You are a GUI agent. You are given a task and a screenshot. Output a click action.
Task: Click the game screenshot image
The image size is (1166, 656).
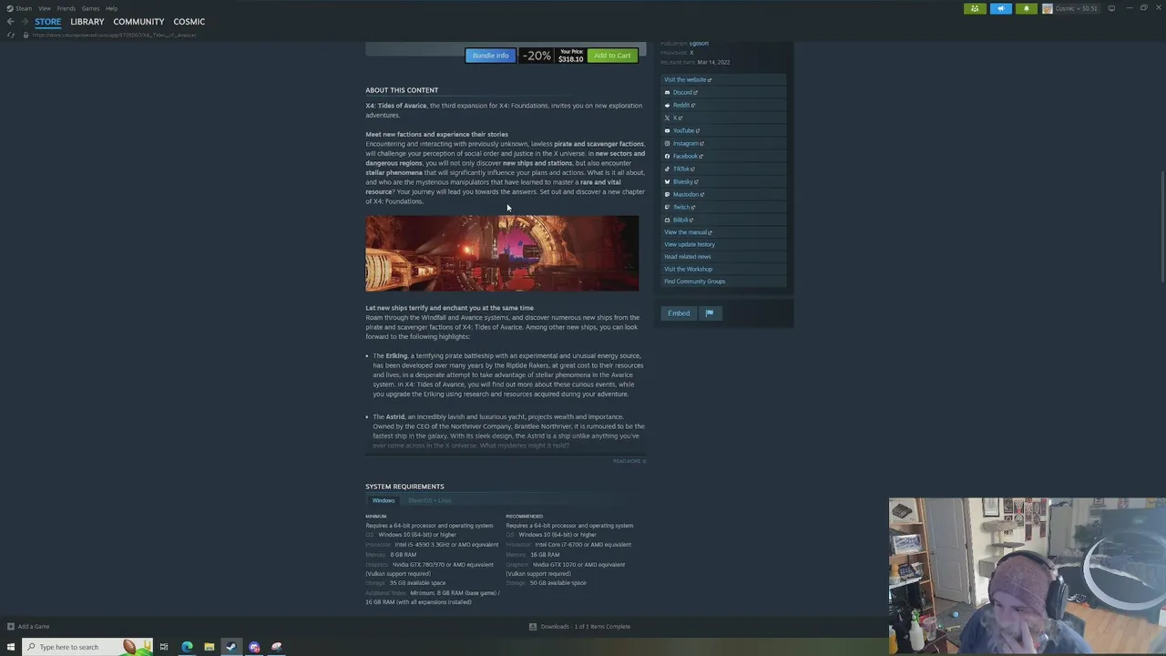[x=502, y=253]
